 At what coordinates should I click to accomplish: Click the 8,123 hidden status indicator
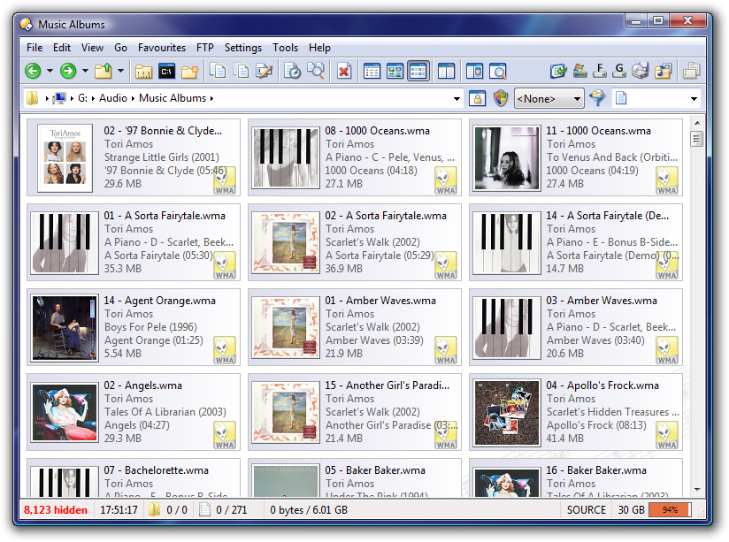[x=56, y=510]
